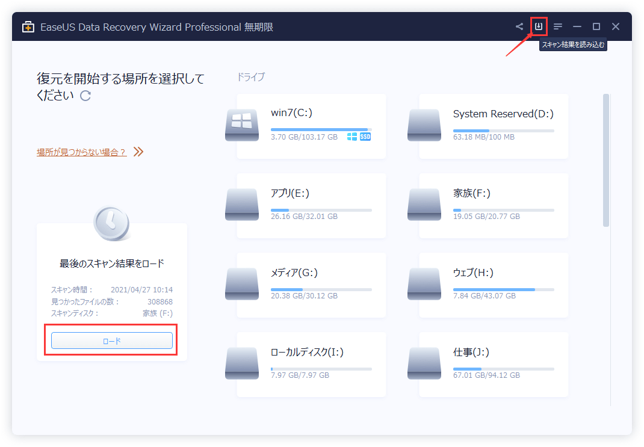Click the 復元を開始する場所を選択してください heading
644x447 pixels.
click(x=120, y=87)
